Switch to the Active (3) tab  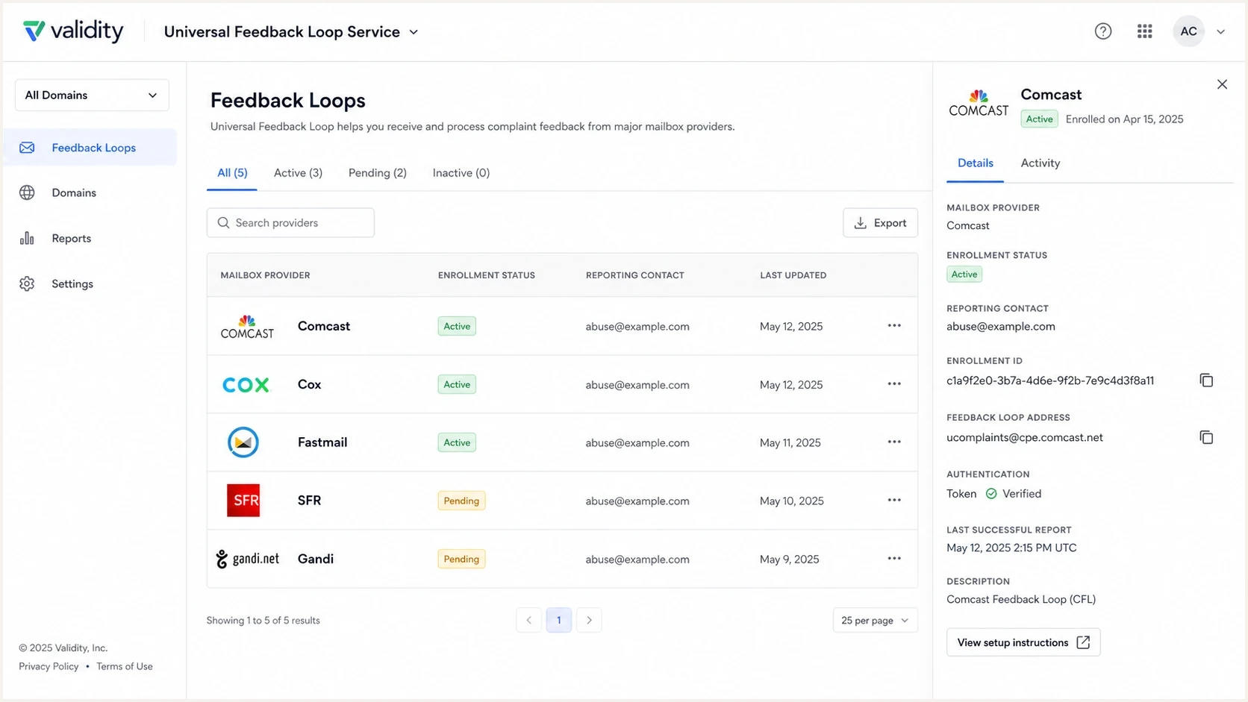click(x=298, y=173)
